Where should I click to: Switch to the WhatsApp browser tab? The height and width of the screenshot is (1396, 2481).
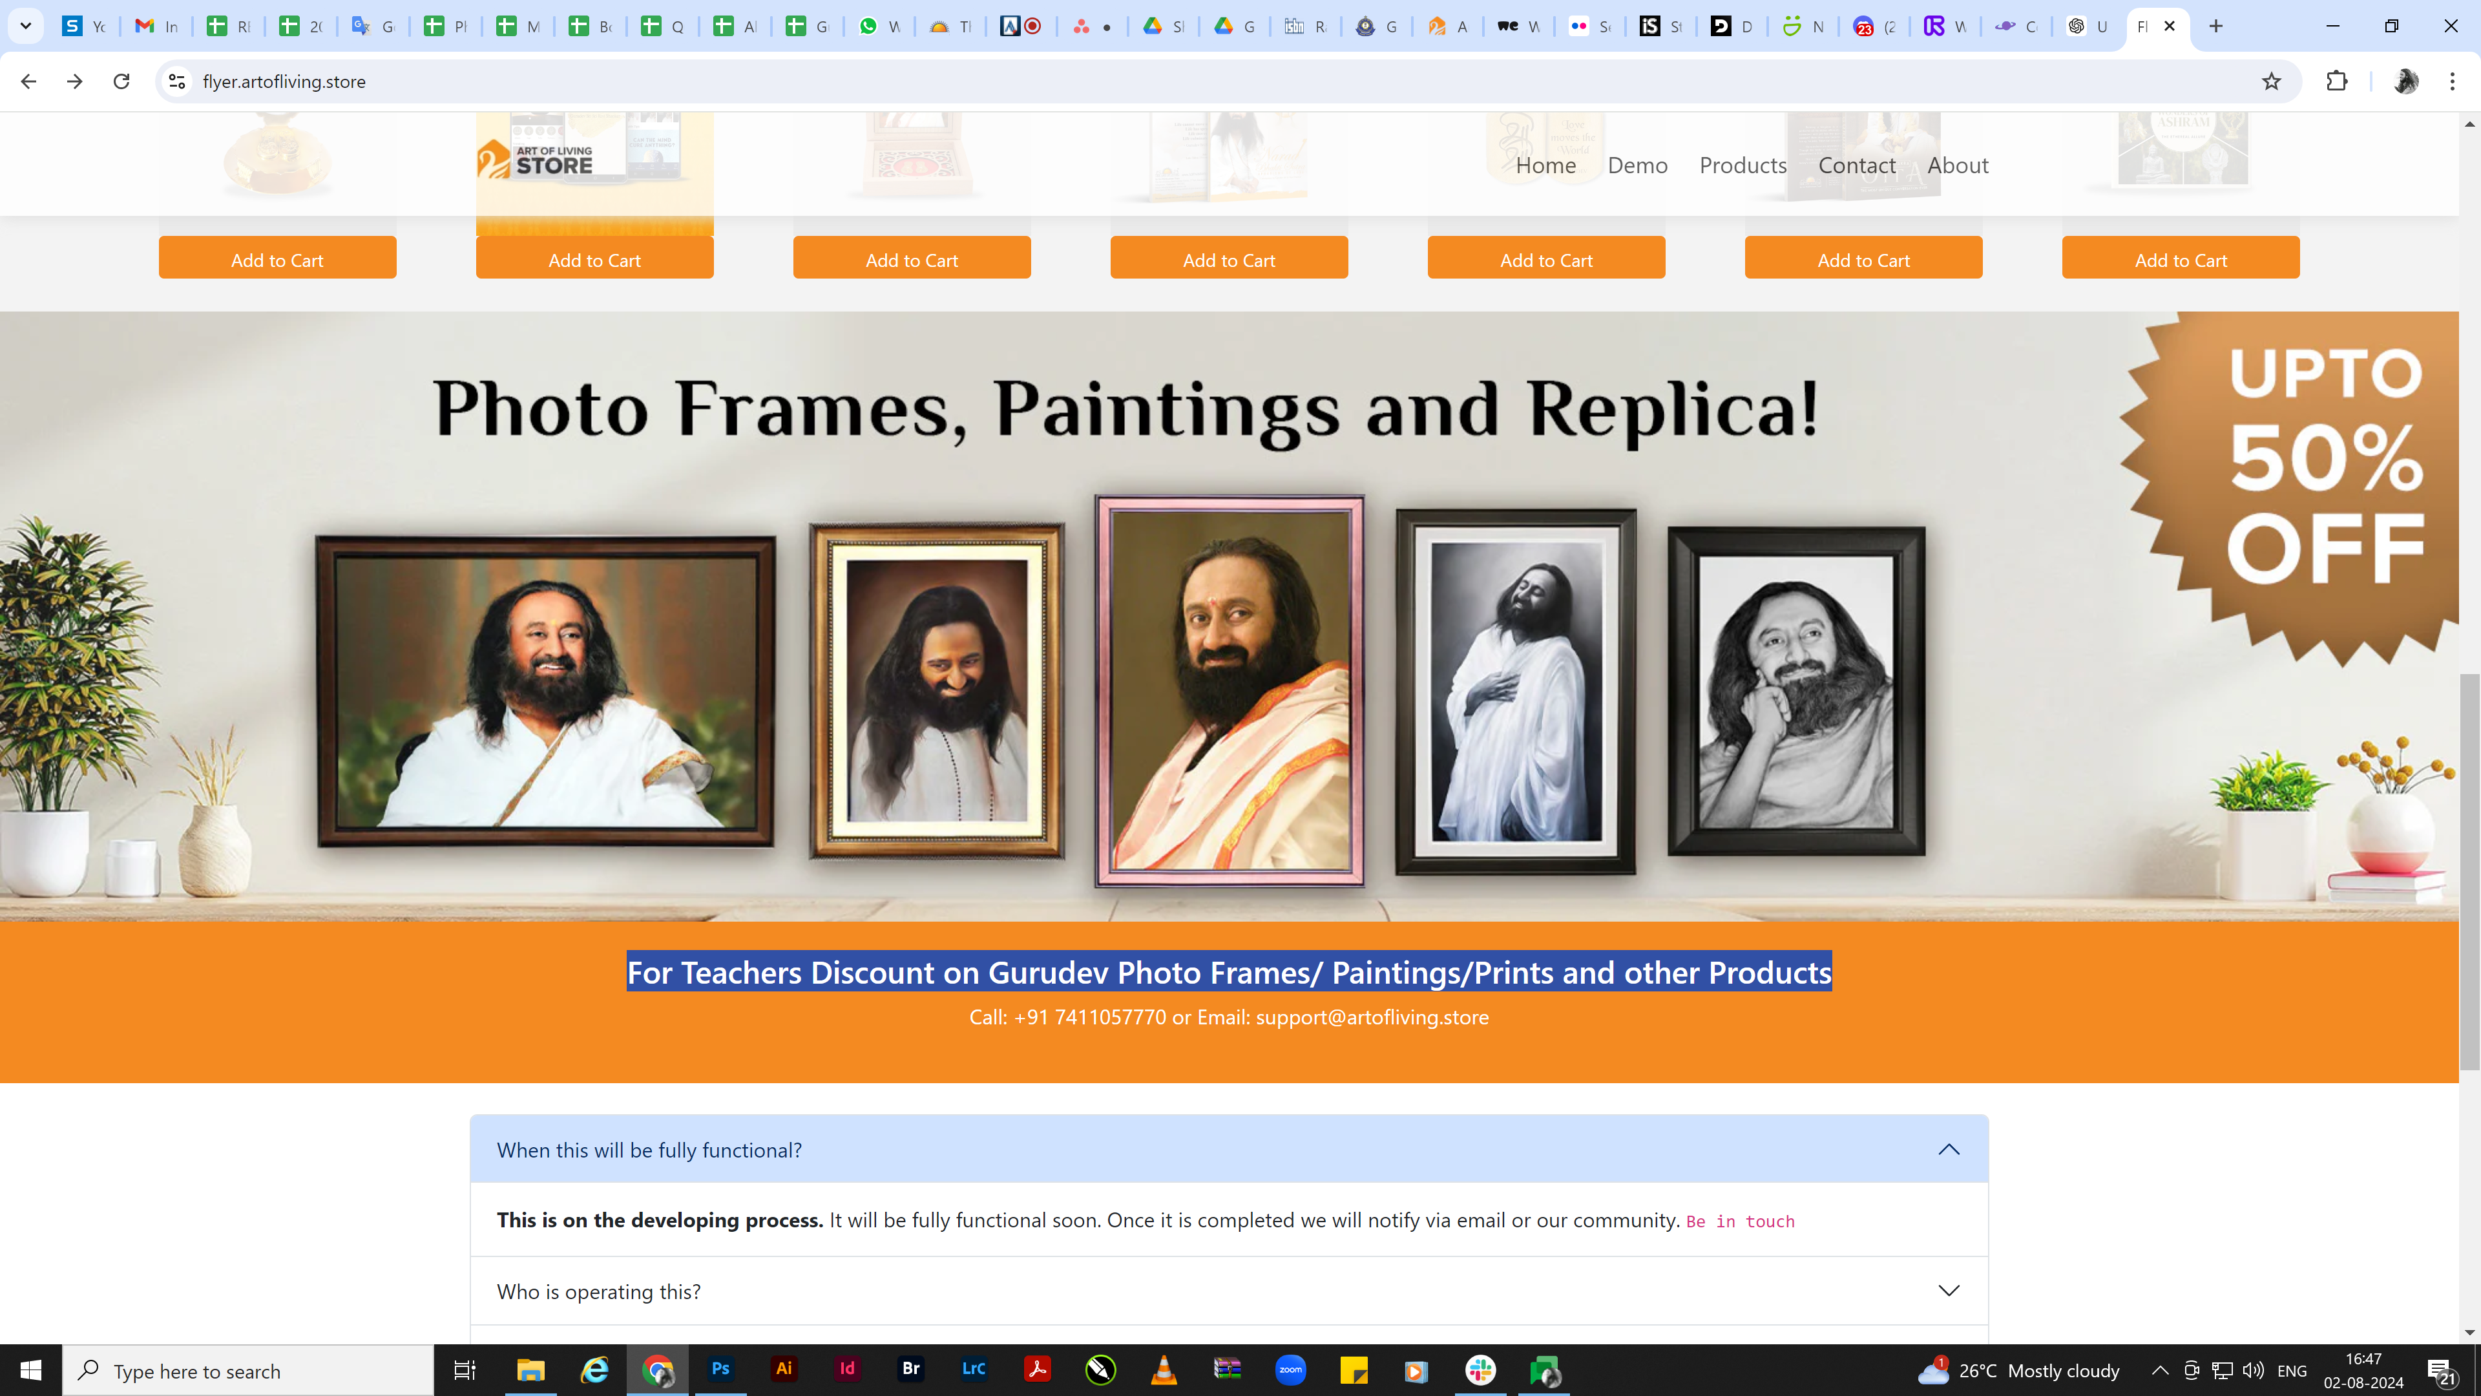pyautogui.click(x=879, y=26)
